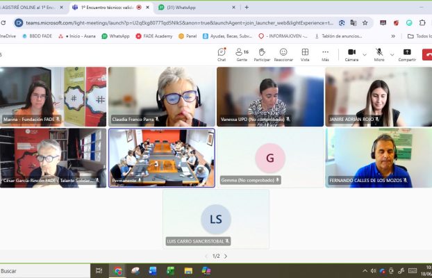
Task: Open the Inicio - Asana bookmark
Action: [x=77, y=36]
